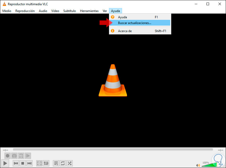Toggle the playlist view

[56, 163]
